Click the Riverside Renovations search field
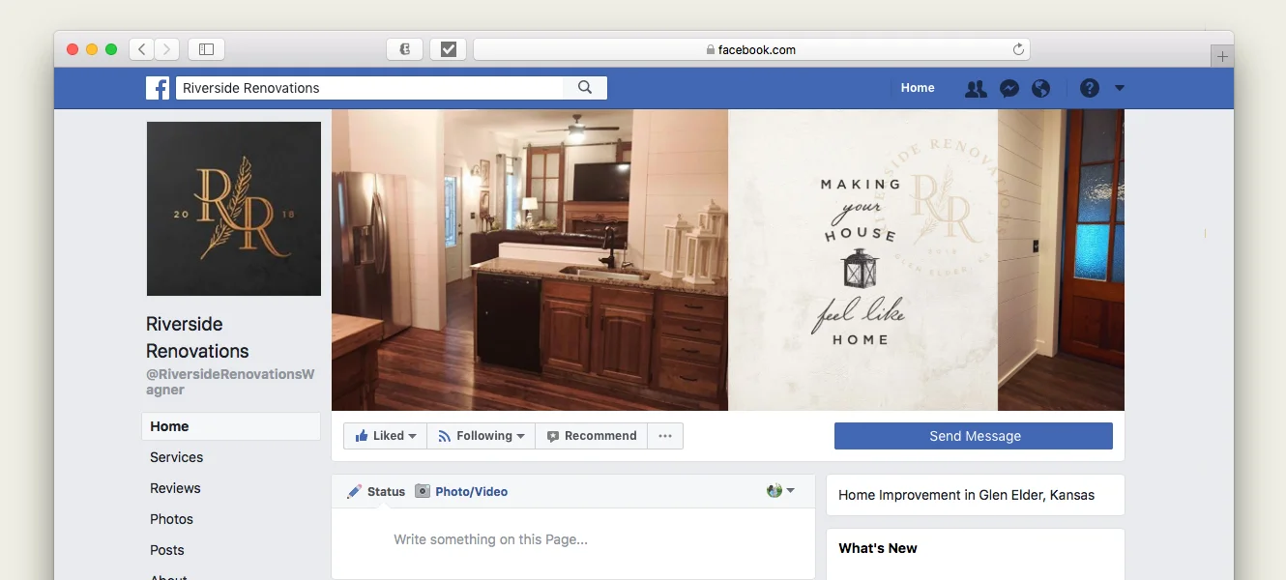Screen dimensions: 1286x580 pyautogui.click(x=369, y=88)
